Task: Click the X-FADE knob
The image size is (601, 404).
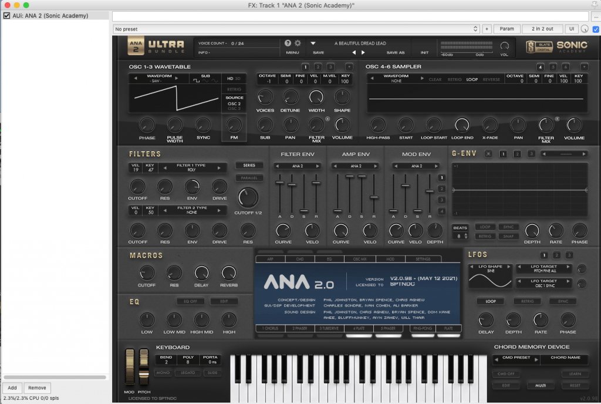Action: [x=490, y=125]
